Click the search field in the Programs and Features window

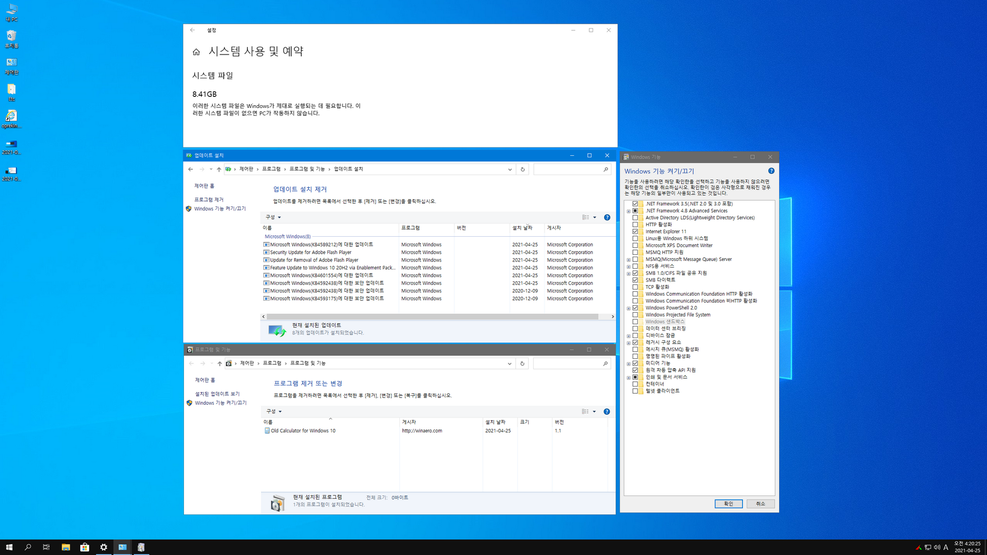point(572,363)
